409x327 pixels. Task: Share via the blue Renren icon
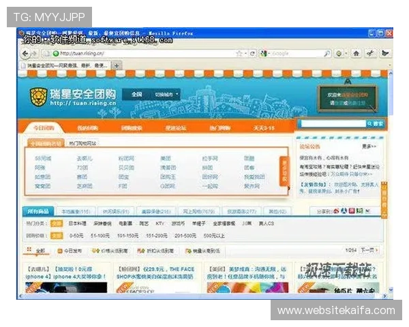pyautogui.click(x=344, y=211)
